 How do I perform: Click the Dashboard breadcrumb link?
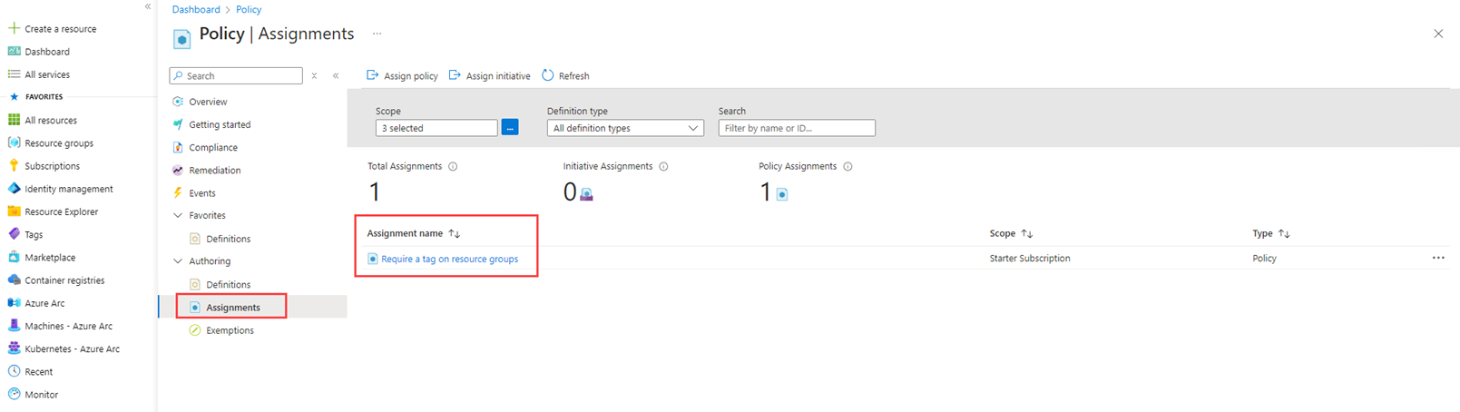point(196,9)
